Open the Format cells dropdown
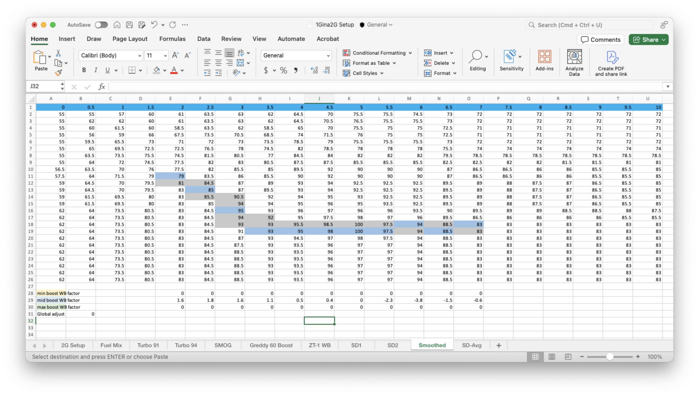699x396 pixels. 440,73
